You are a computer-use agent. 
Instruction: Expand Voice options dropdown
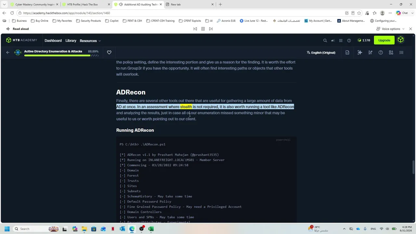[x=390, y=29]
